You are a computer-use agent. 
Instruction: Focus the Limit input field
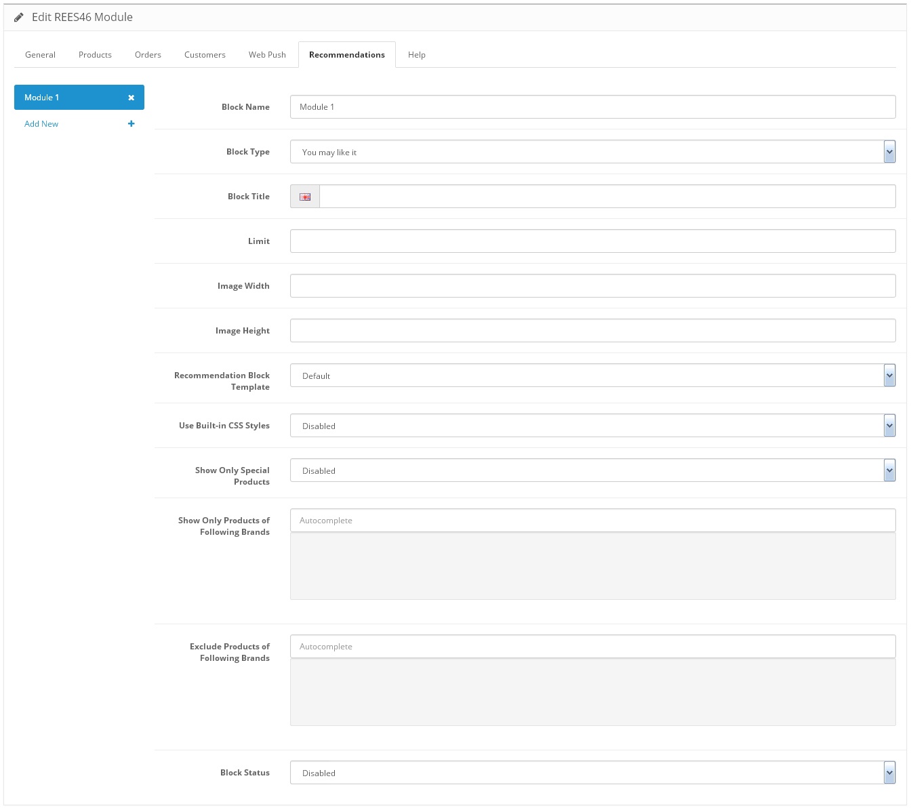pyautogui.click(x=592, y=241)
